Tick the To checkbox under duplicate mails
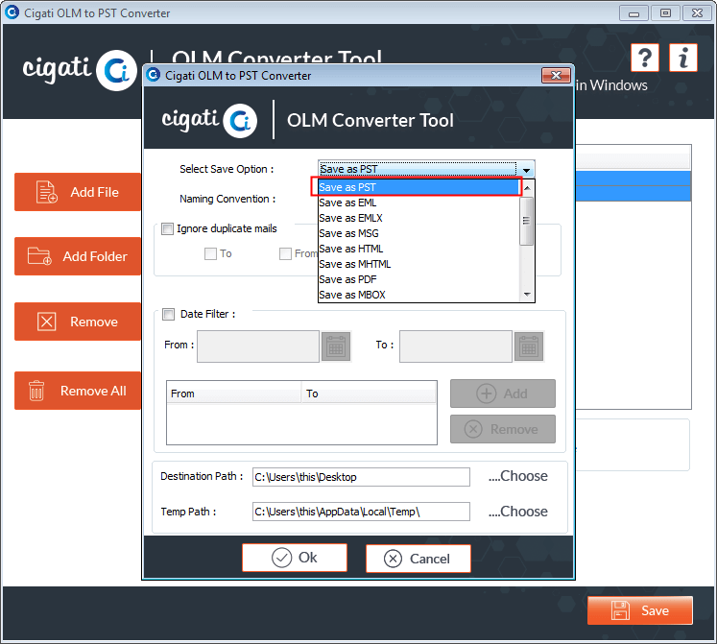Image resolution: width=717 pixels, height=644 pixels. (x=210, y=253)
